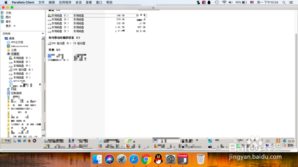Click the Time Machine menu bar icon
Screen dimensions: 298x167
217,2
